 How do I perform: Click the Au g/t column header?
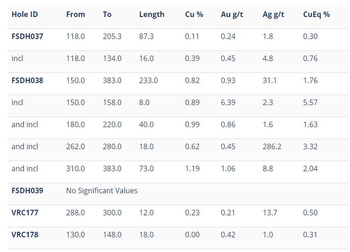coord(231,15)
